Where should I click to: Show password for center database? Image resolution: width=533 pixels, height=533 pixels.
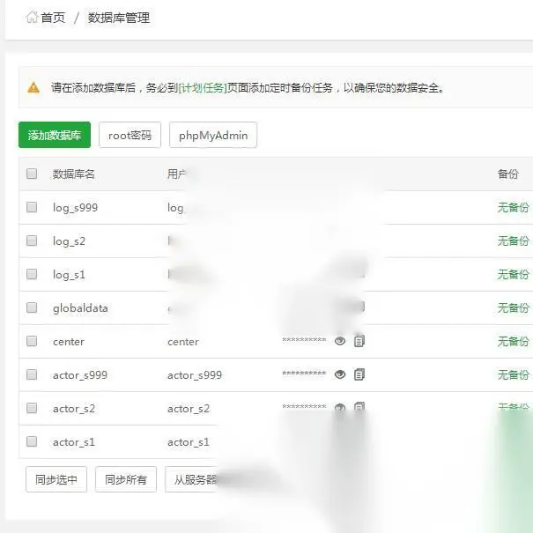[340, 341]
